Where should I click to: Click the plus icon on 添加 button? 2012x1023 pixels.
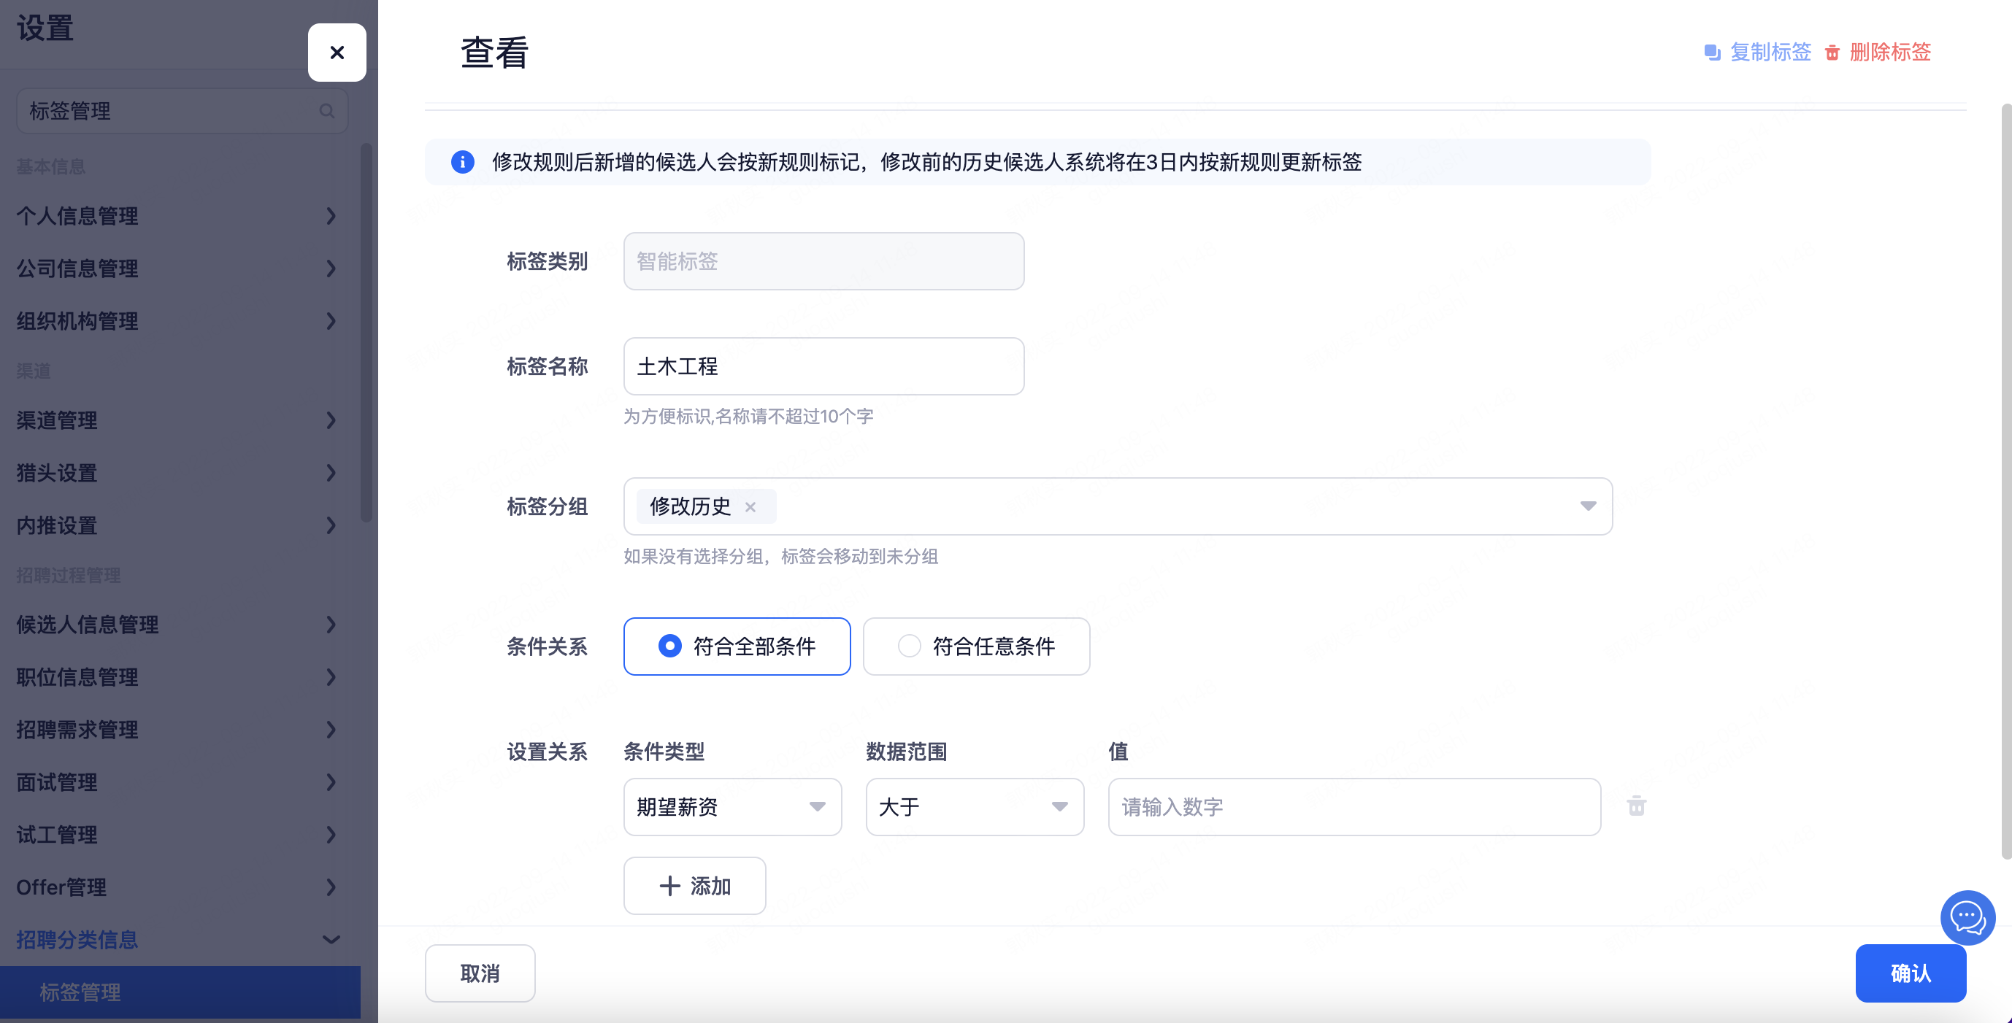tap(669, 886)
